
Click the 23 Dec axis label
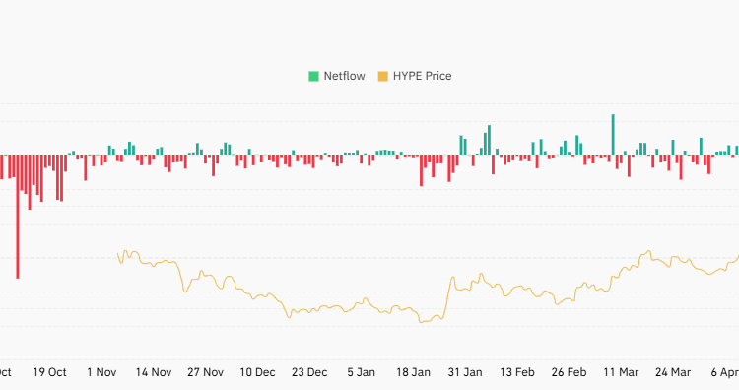pyautogui.click(x=309, y=372)
